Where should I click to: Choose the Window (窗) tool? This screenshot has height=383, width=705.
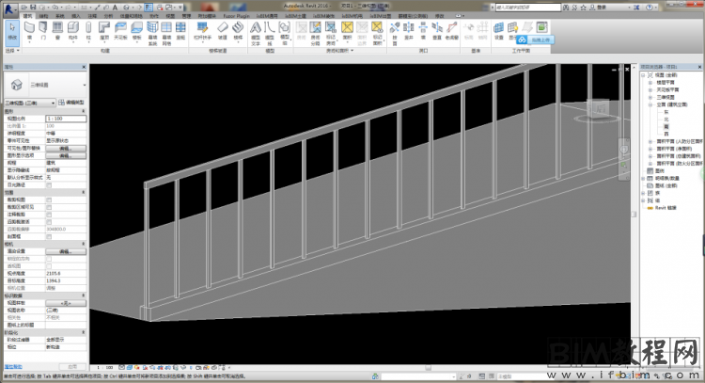click(x=57, y=31)
